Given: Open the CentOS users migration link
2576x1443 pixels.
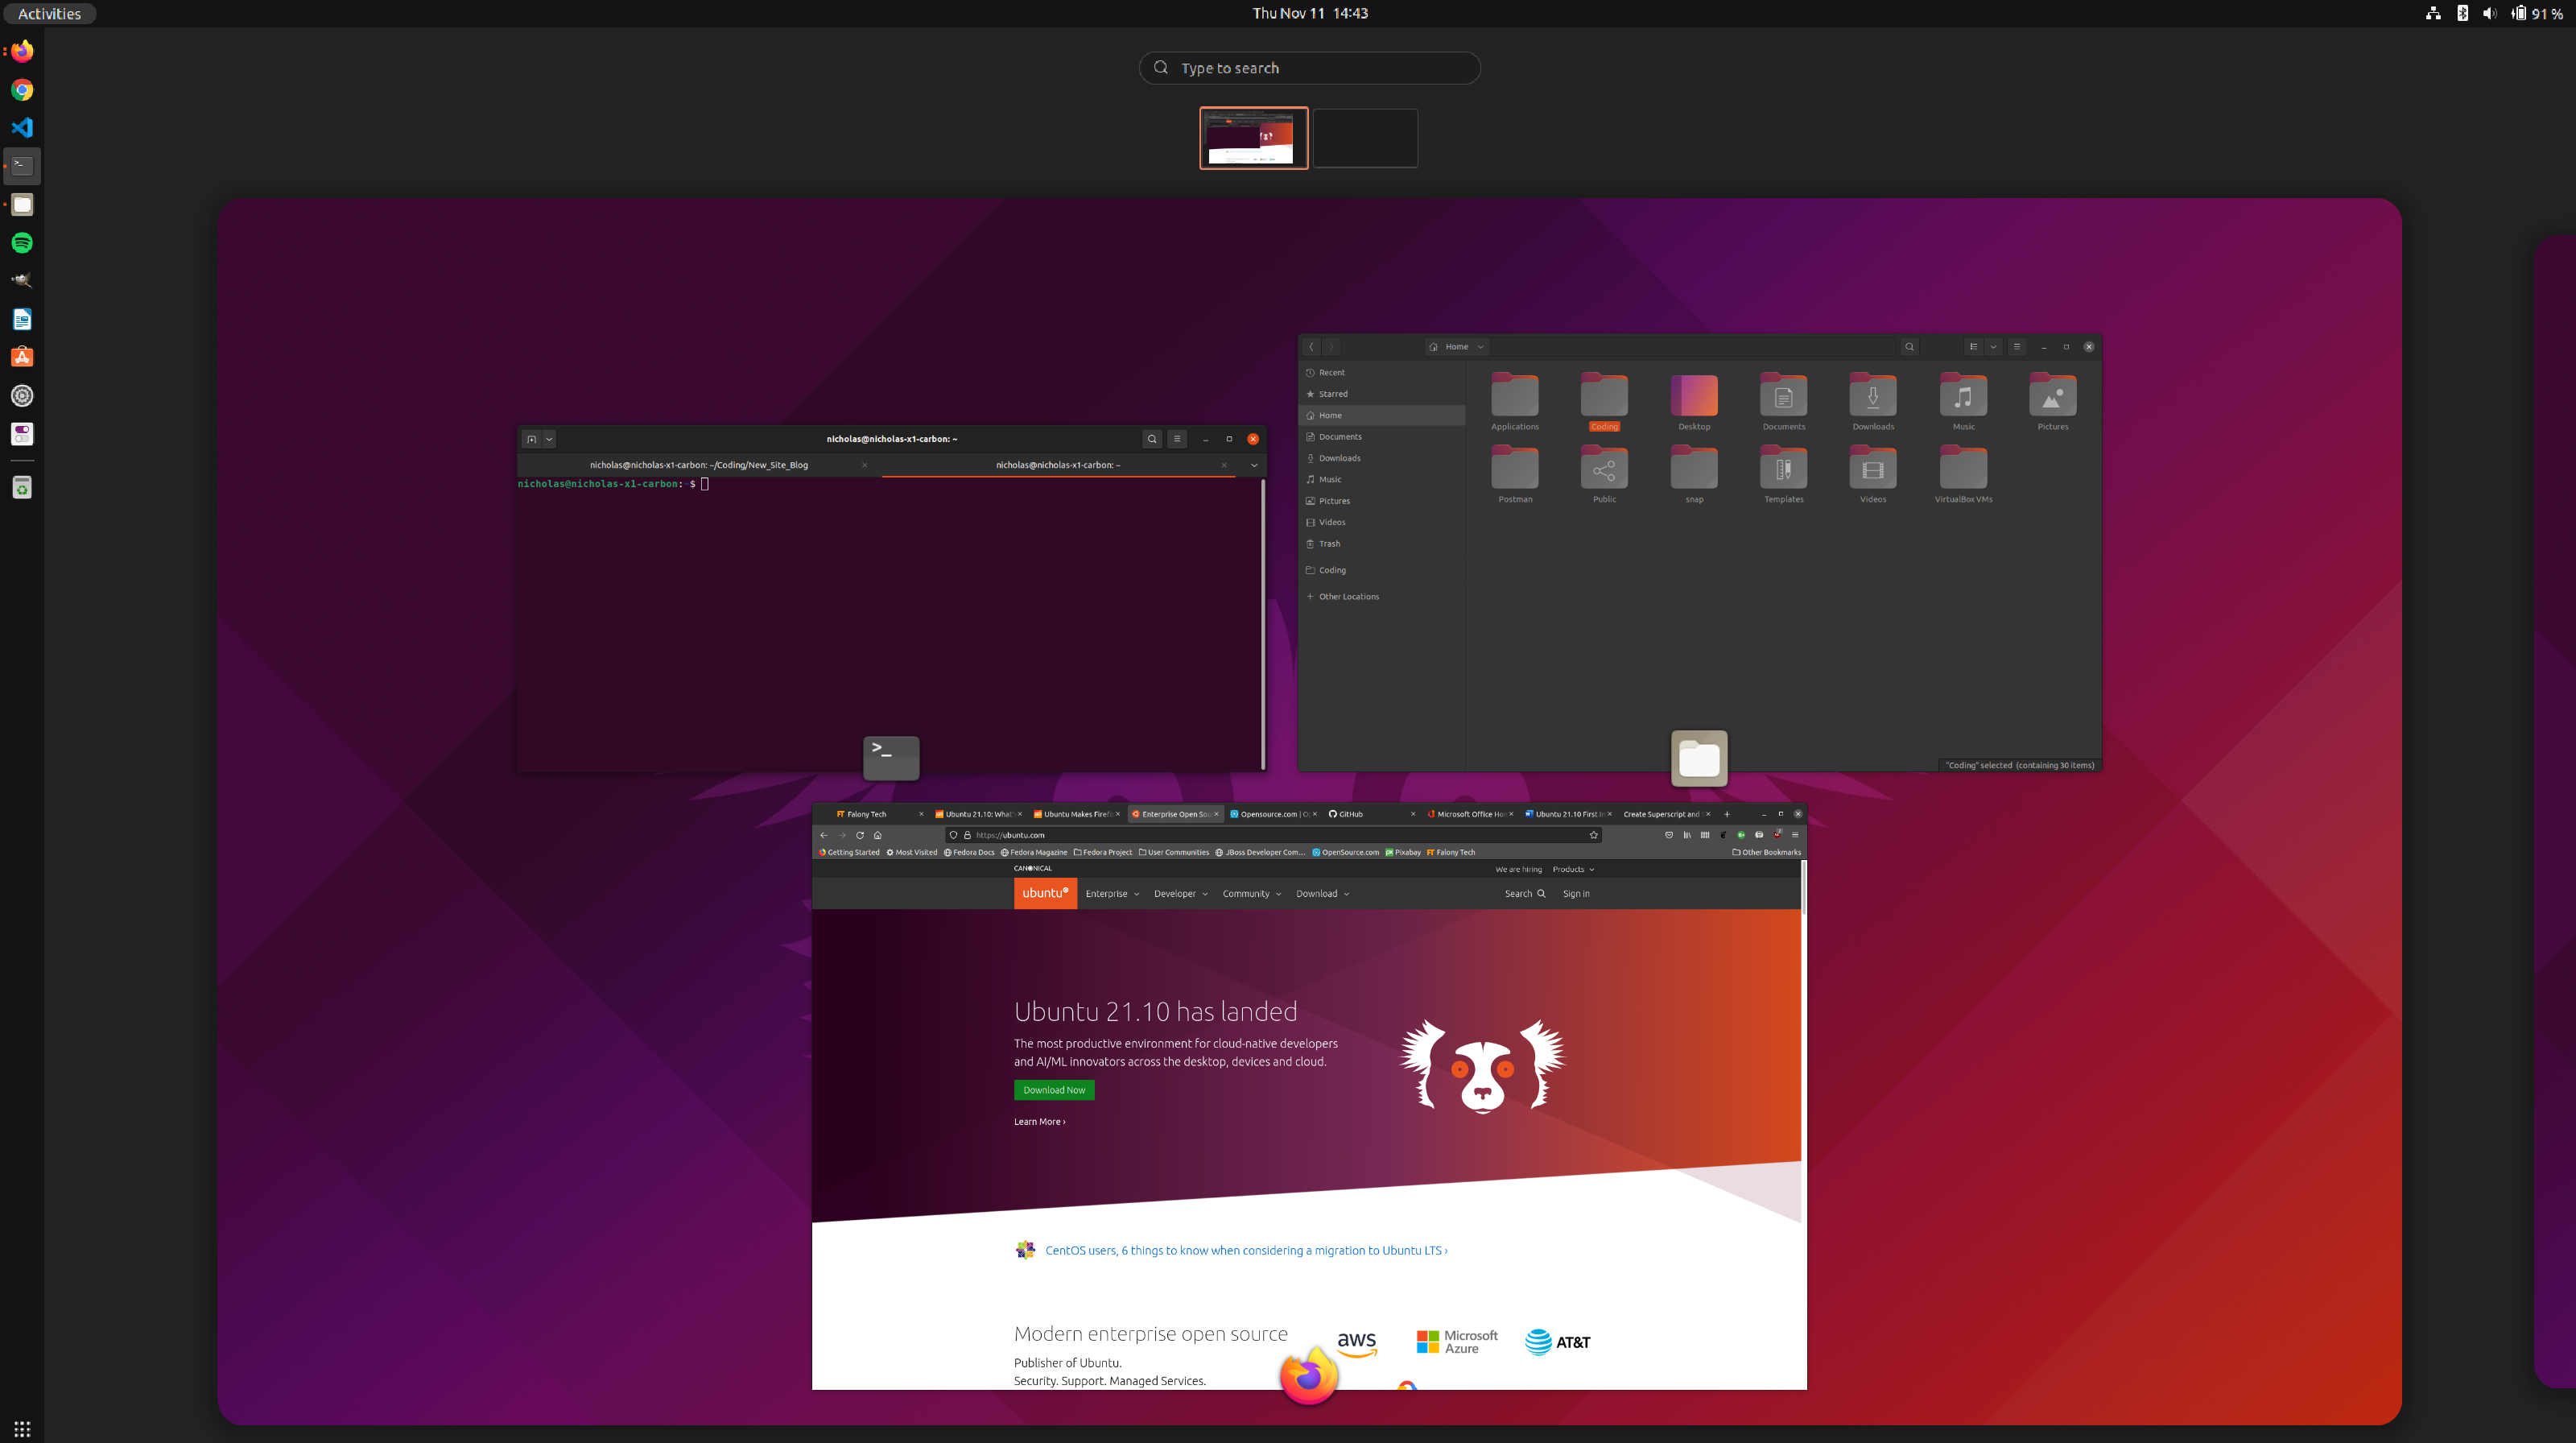Looking at the screenshot, I should [x=1246, y=1250].
